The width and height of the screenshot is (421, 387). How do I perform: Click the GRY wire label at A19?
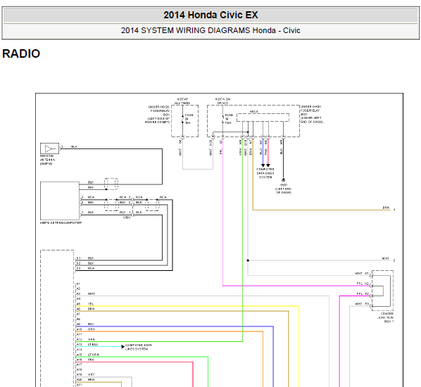coord(91,374)
